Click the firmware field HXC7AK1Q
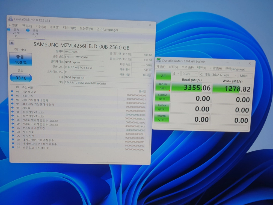Screen dimensions: 273x205 pos(84,52)
